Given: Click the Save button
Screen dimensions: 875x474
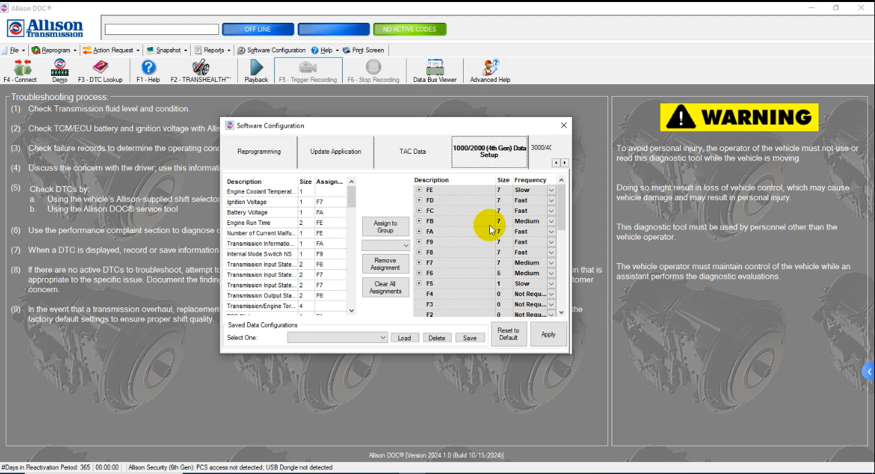Looking at the screenshot, I should (470, 338).
